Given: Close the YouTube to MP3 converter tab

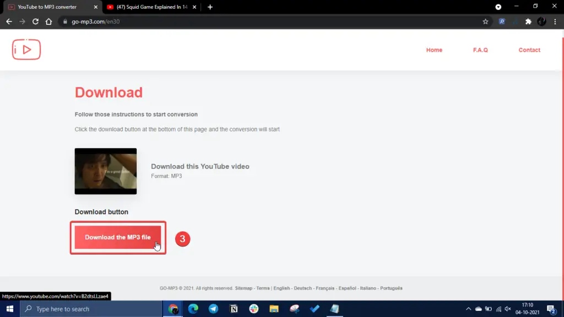Looking at the screenshot, I should pos(96,7).
